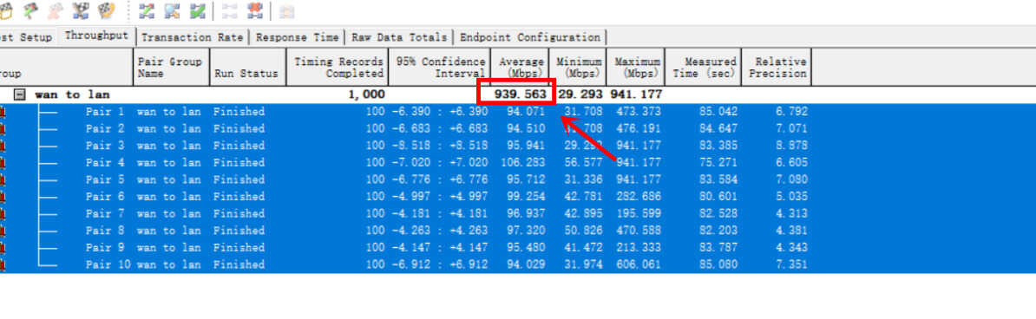Image resolution: width=1036 pixels, height=319 pixels.
Task: Click Pair 7 maximum value '195.599'
Action: coord(639,214)
